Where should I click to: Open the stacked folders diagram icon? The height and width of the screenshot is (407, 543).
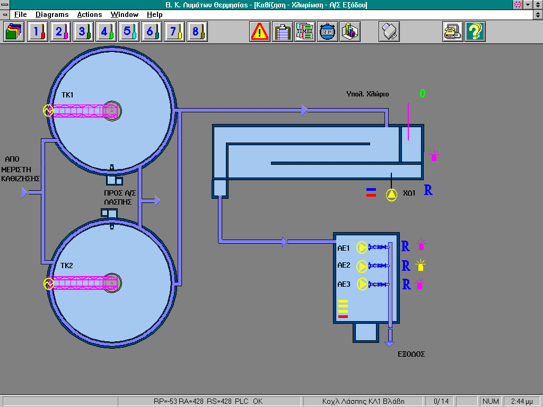[x=14, y=32]
